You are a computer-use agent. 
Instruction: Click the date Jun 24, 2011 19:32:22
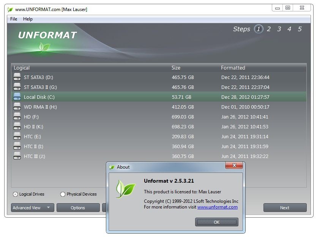244,156
